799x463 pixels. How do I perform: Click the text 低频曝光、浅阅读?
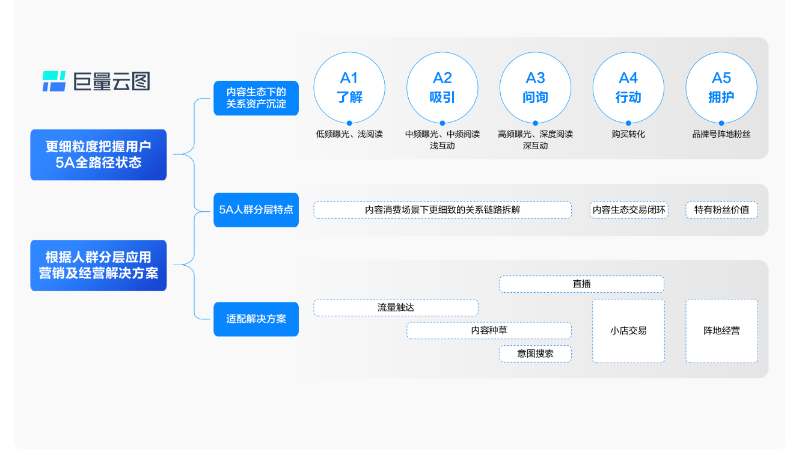pyautogui.click(x=349, y=134)
